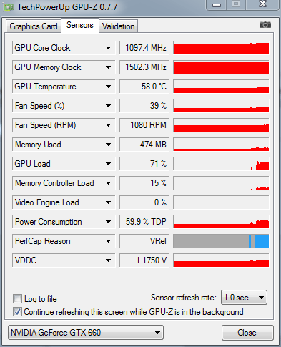Expand the GPU Core Clock sensor dropdown
The height and width of the screenshot is (347, 281).
108,48
